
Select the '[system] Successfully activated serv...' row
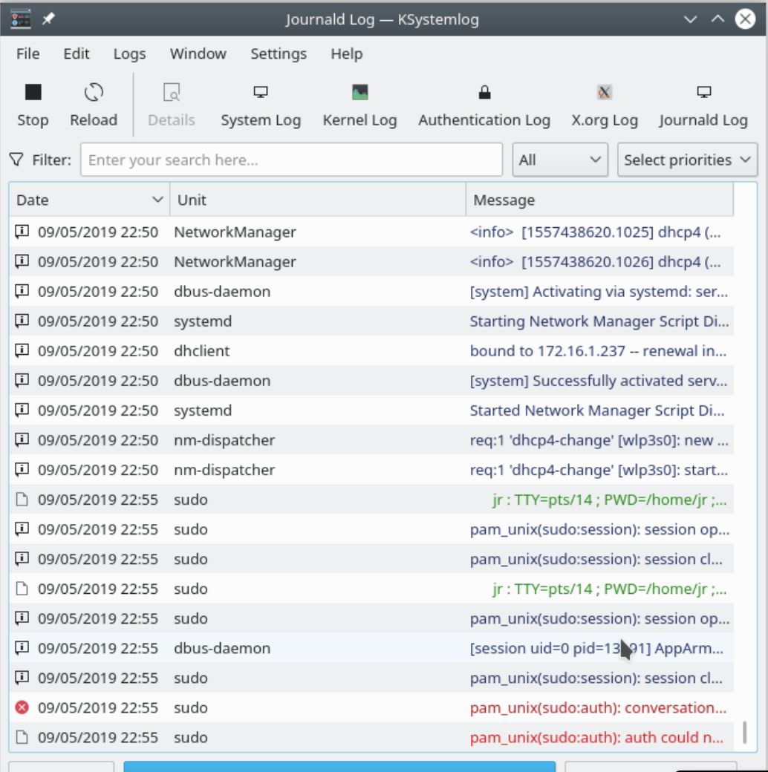(x=371, y=381)
